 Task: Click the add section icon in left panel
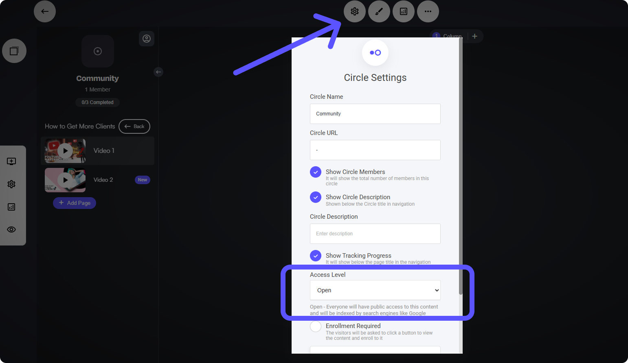[11, 161]
